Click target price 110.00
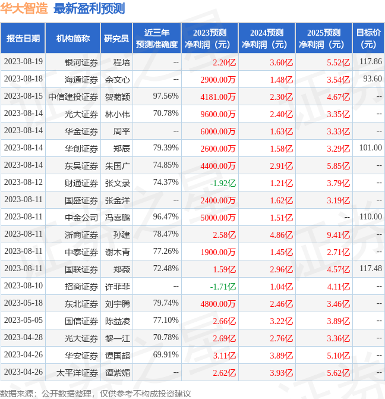Viewport: 385px width, 399px height. 371,217
